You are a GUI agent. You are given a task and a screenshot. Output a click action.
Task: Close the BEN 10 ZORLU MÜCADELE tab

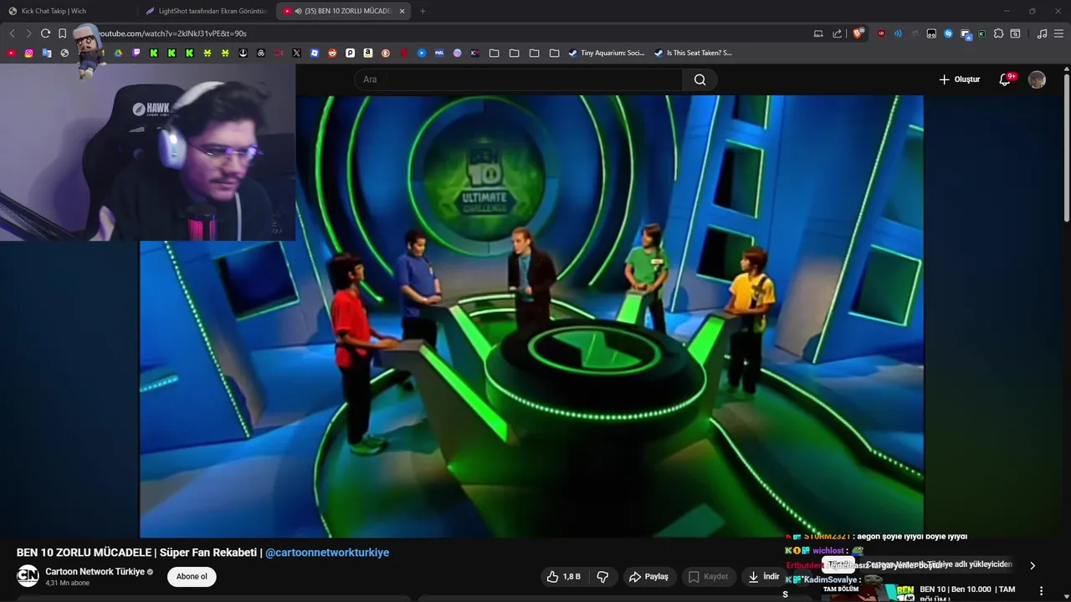coord(402,11)
